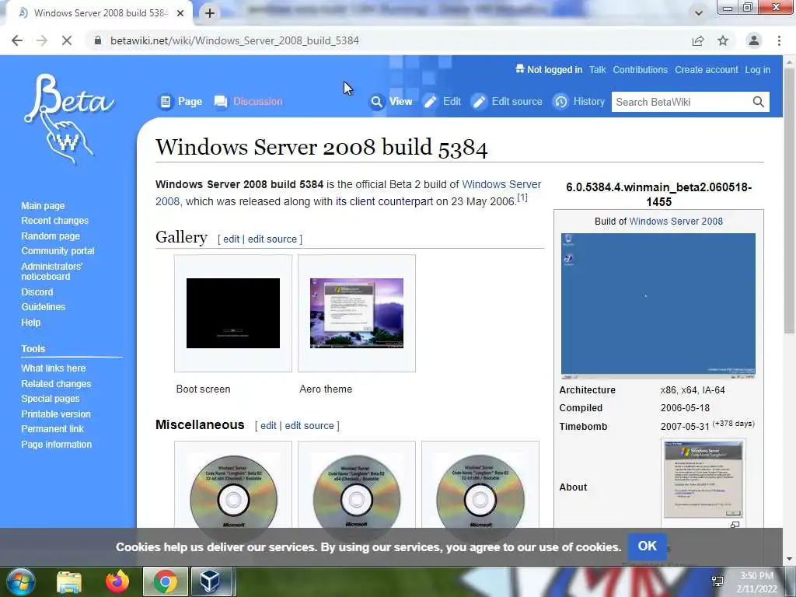The image size is (796, 597).
Task: Go to Main page in the sidebar
Action: 44,205
